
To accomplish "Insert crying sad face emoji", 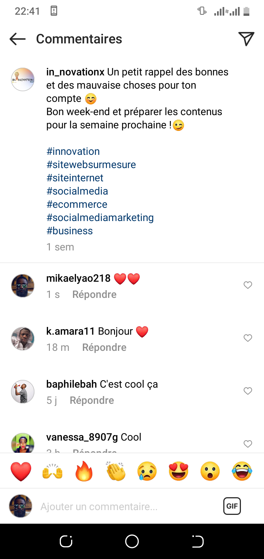I will click(147, 471).
